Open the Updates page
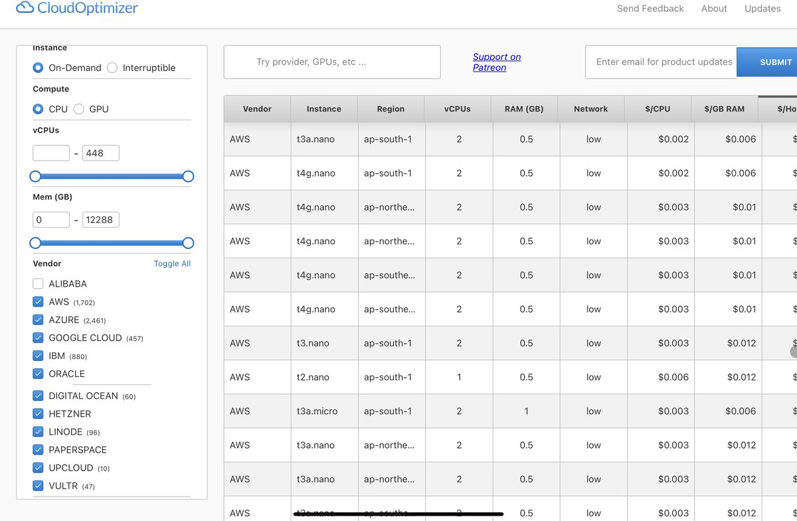The height and width of the screenshot is (521, 797). tap(762, 9)
